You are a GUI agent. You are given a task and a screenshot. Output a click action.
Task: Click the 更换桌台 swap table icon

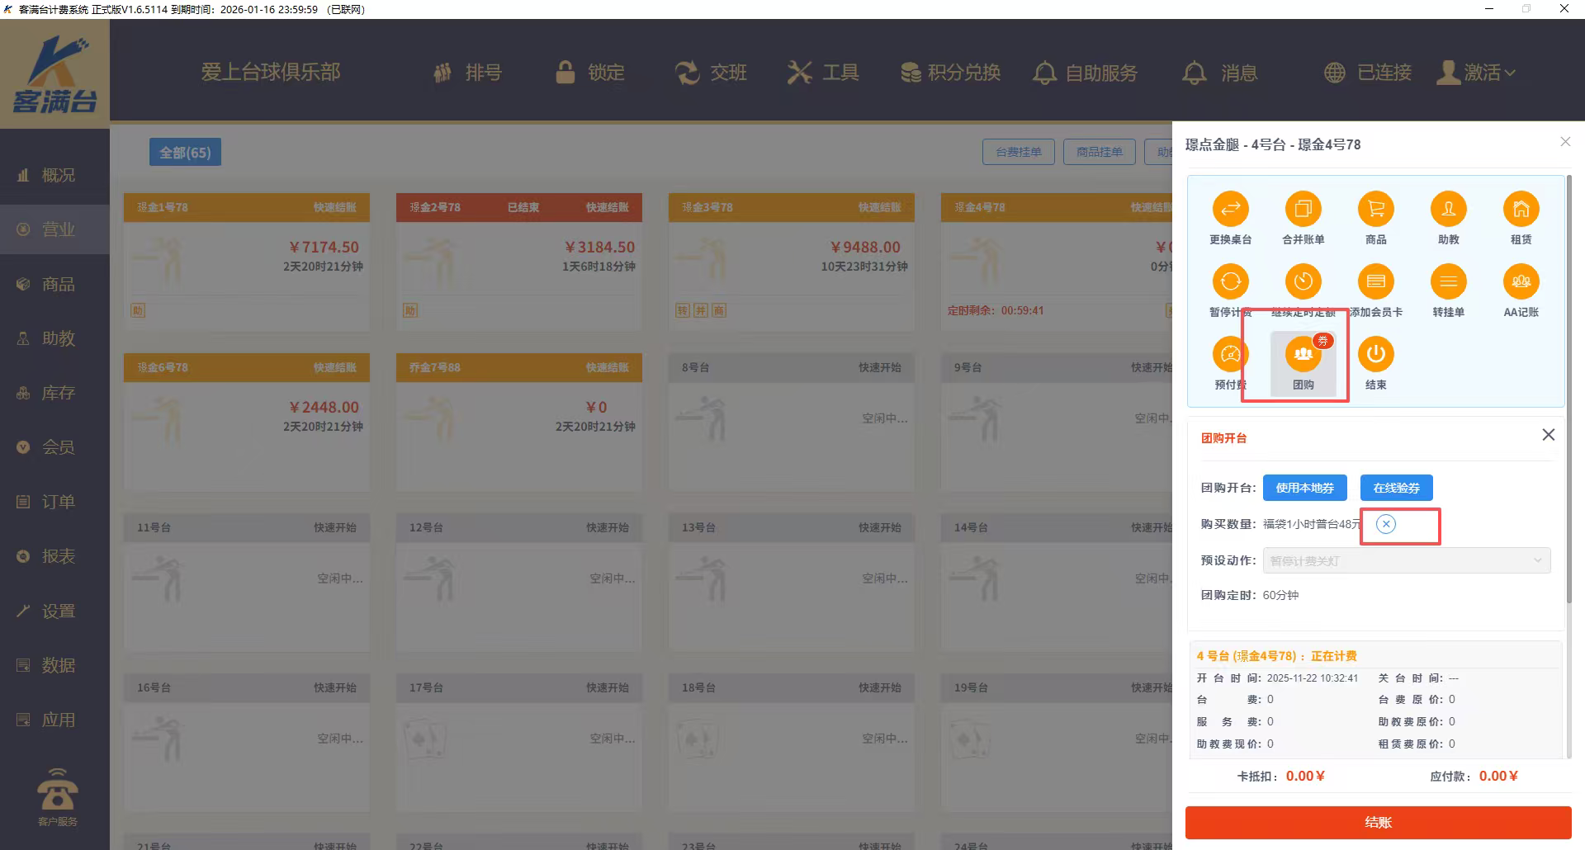(x=1230, y=210)
